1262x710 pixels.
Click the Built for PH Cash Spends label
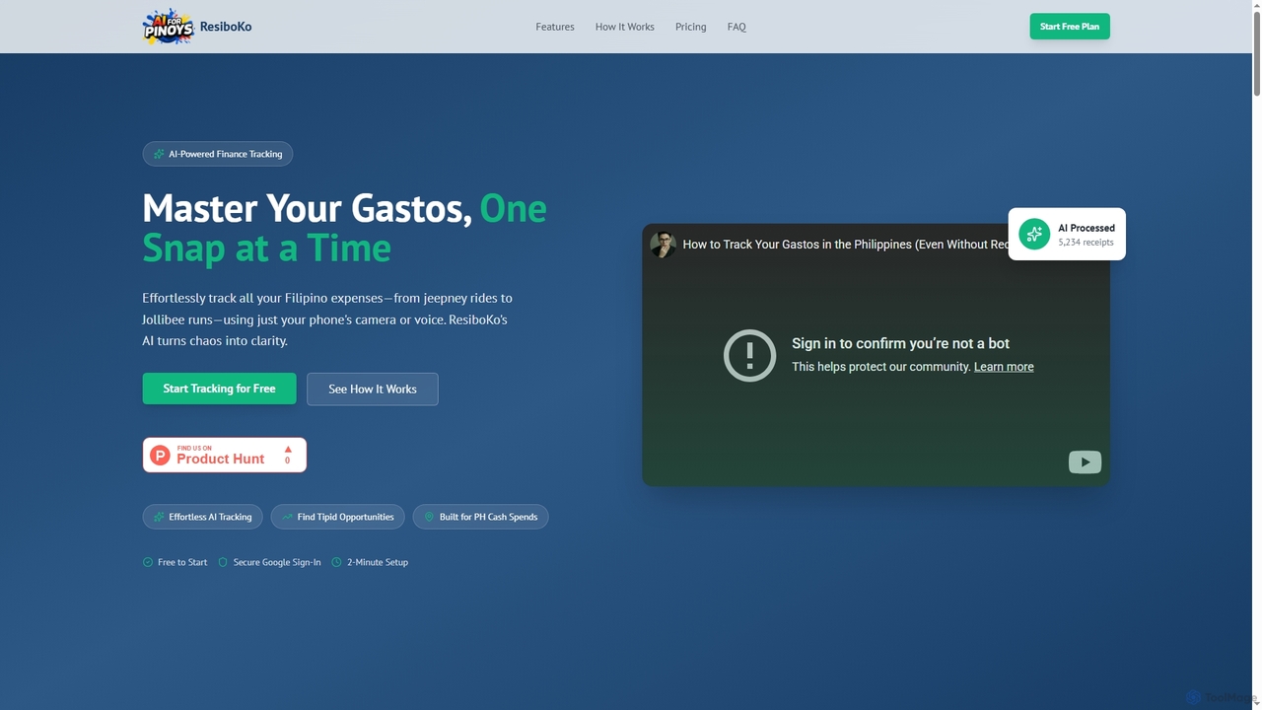tap(488, 517)
